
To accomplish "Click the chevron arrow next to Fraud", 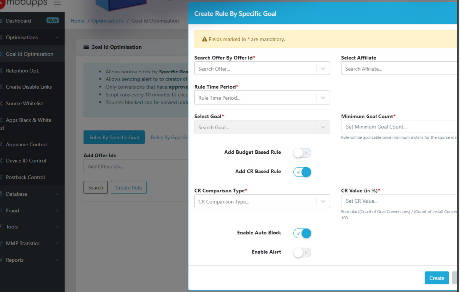I will [57, 210].
